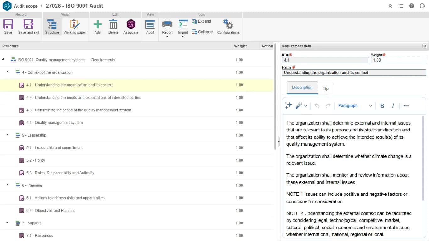This screenshot has width=429, height=241.
Task: Click the Expand tool button
Action: click(202, 21)
